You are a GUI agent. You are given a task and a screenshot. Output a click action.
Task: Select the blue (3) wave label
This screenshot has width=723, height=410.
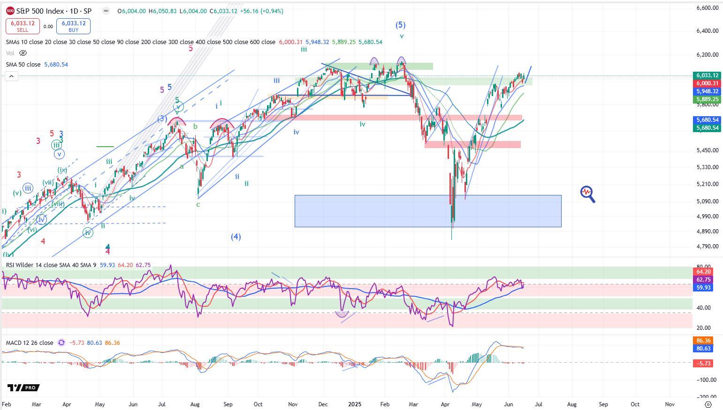(162, 119)
